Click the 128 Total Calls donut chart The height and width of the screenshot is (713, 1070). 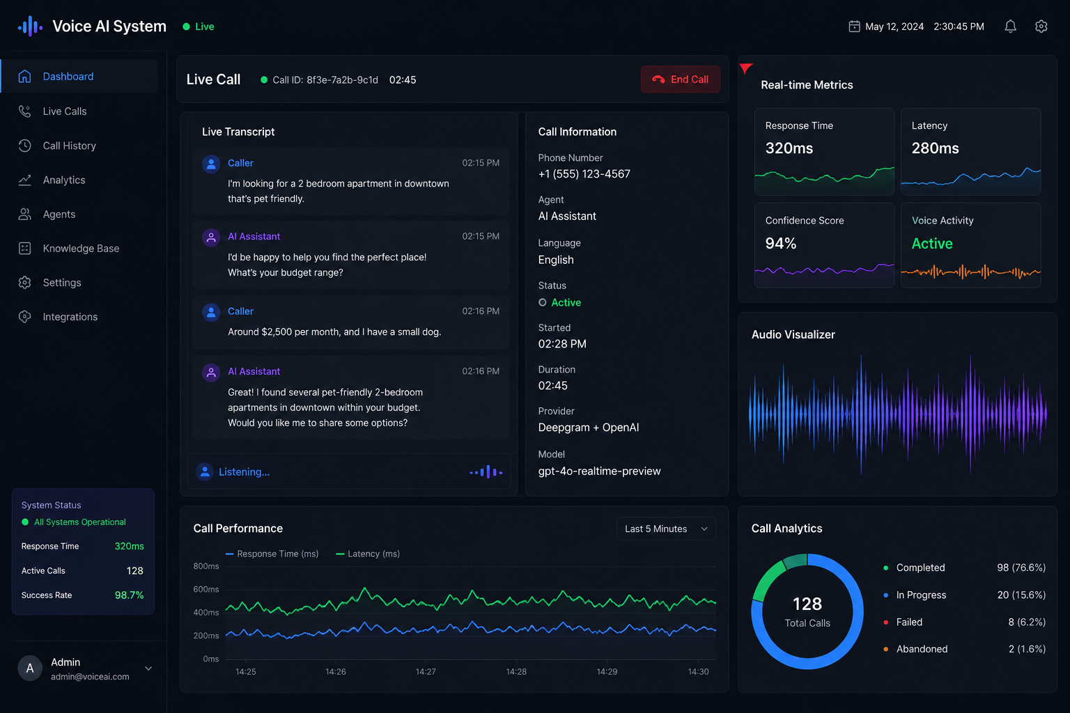click(x=807, y=611)
